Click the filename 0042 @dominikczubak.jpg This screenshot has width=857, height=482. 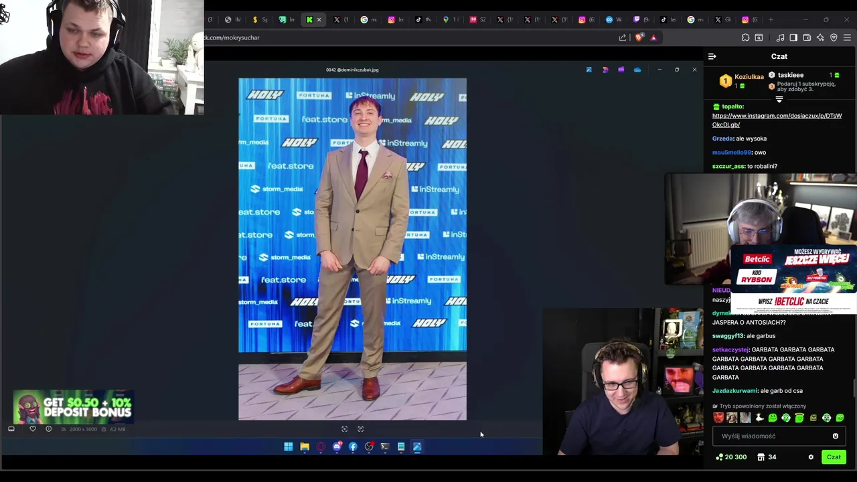click(x=352, y=70)
